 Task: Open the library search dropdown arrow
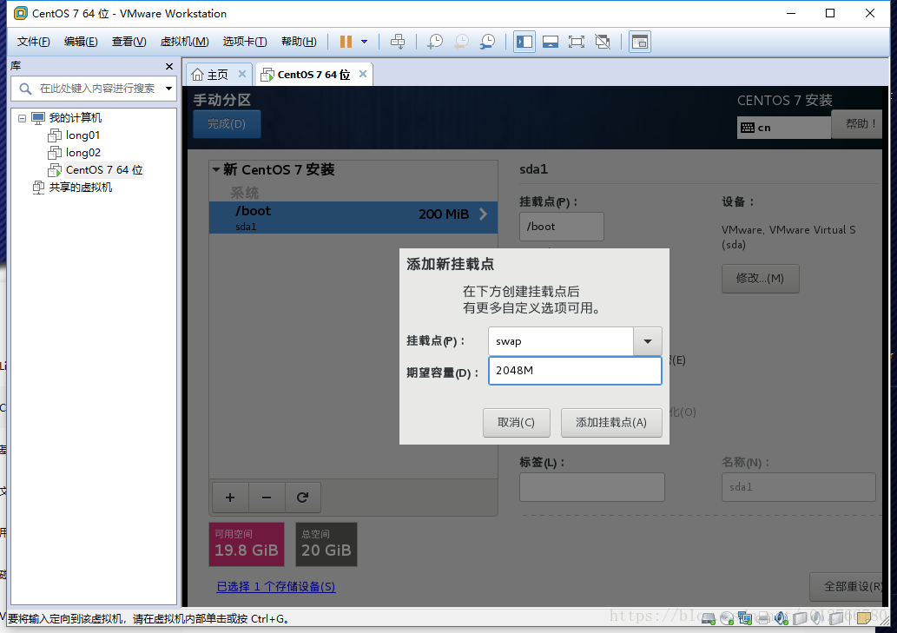pos(168,88)
